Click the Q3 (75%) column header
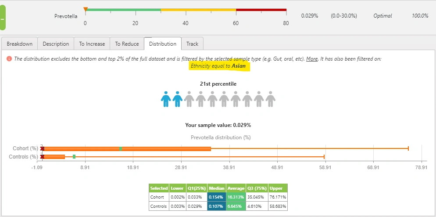 [257, 188]
